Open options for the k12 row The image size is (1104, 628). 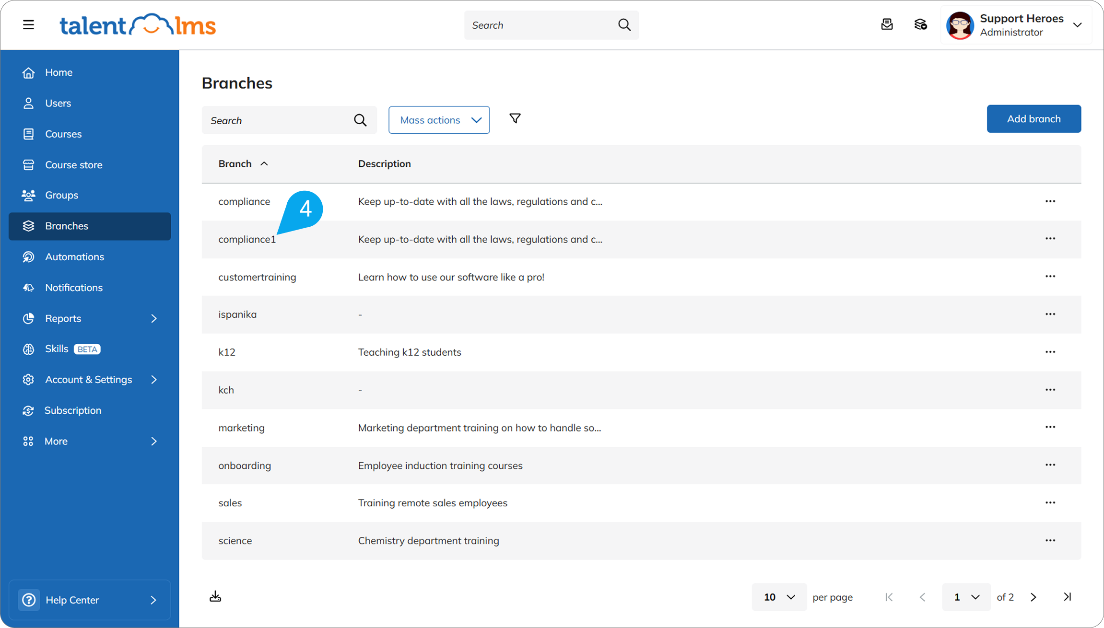pos(1050,352)
